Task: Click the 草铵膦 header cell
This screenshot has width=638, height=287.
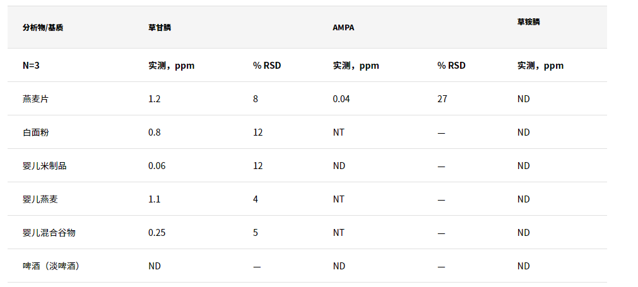Action: point(529,22)
